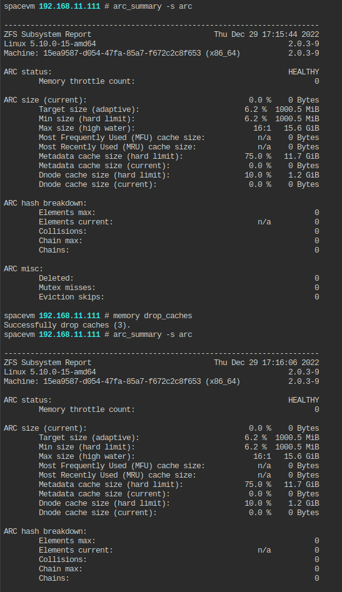342x592 pixels.
Task: Click the 'ARC misc:' heading
Action: point(23,269)
